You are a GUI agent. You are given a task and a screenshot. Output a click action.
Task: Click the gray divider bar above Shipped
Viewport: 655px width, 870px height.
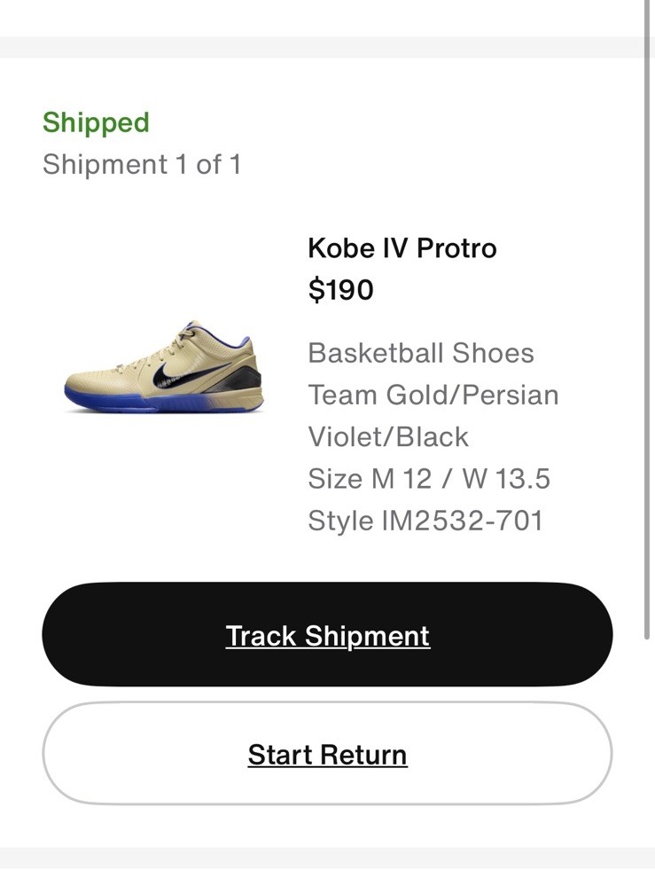tap(322, 47)
